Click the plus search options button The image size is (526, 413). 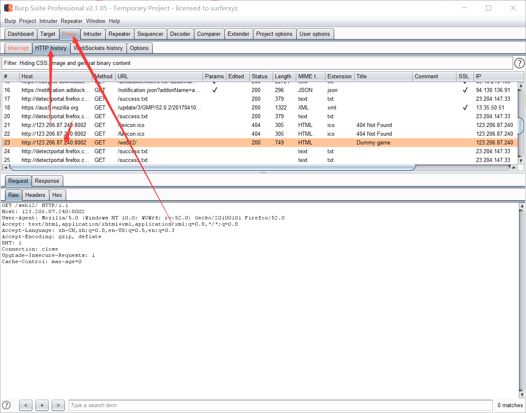click(x=42, y=405)
